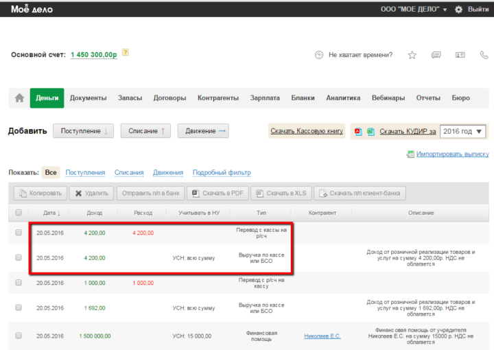494x350 pixels.
Task: Open account balance 1 450 300,00р link
Action: (x=93, y=55)
